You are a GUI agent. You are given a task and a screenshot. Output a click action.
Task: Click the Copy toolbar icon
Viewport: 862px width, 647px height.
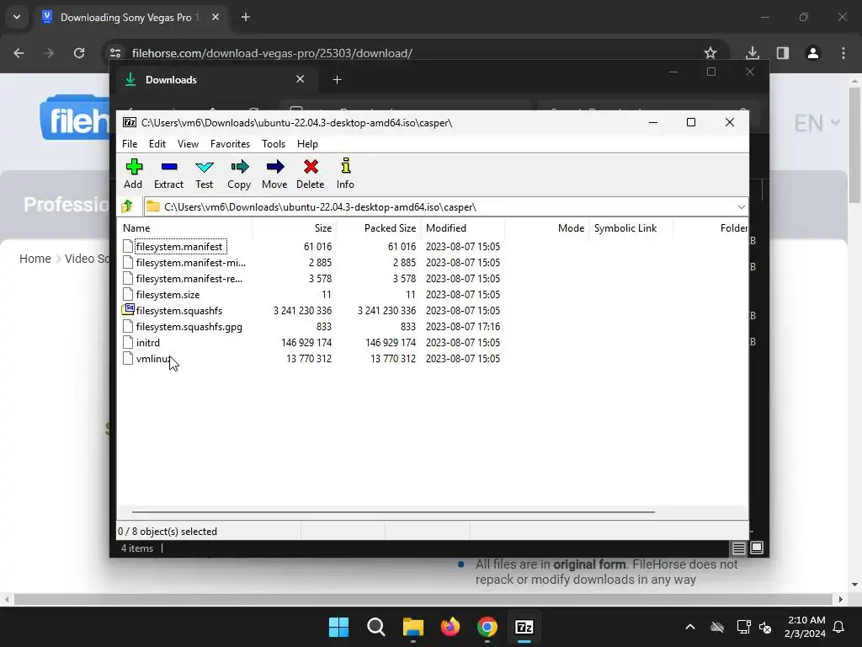click(x=239, y=167)
